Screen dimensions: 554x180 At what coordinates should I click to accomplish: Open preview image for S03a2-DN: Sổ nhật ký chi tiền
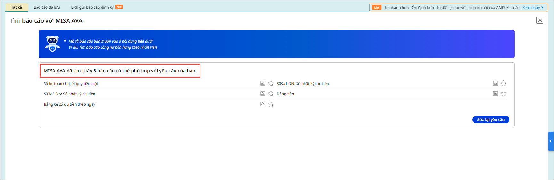(263, 94)
